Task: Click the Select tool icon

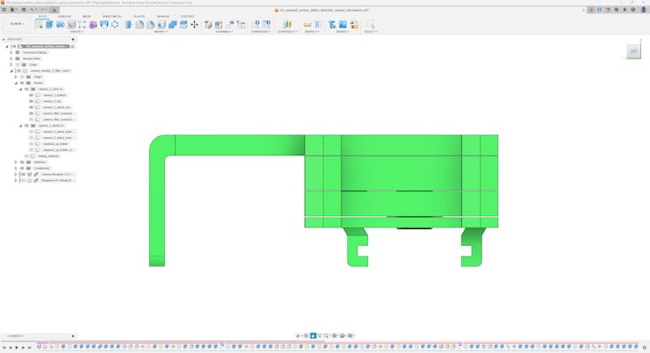Action: click(370, 25)
